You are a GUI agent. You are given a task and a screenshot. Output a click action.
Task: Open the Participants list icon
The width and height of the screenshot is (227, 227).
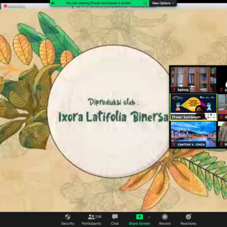pyautogui.click(x=91, y=217)
